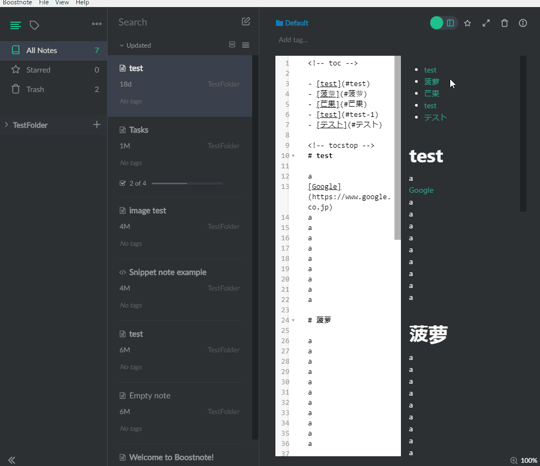Image resolution: width=540 pixels, height=466 pixels.
Task: Open zoom control magnifier icon
Action: click(514, 460)
